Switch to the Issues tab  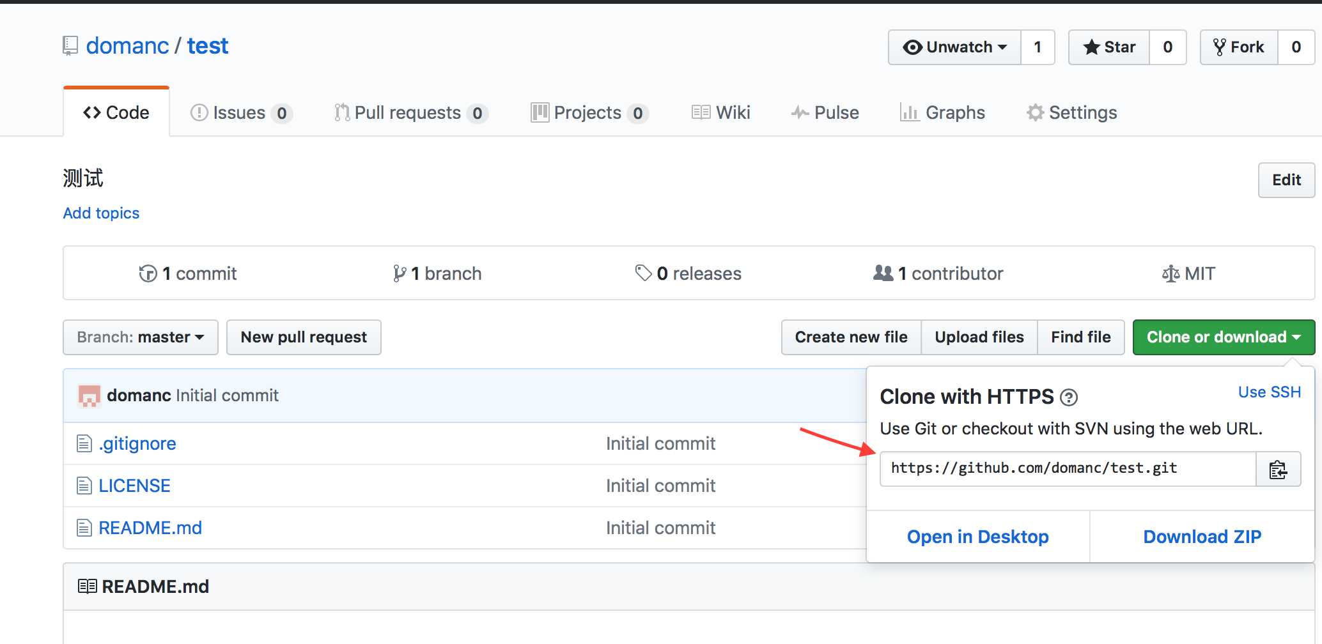click(241, 112)
